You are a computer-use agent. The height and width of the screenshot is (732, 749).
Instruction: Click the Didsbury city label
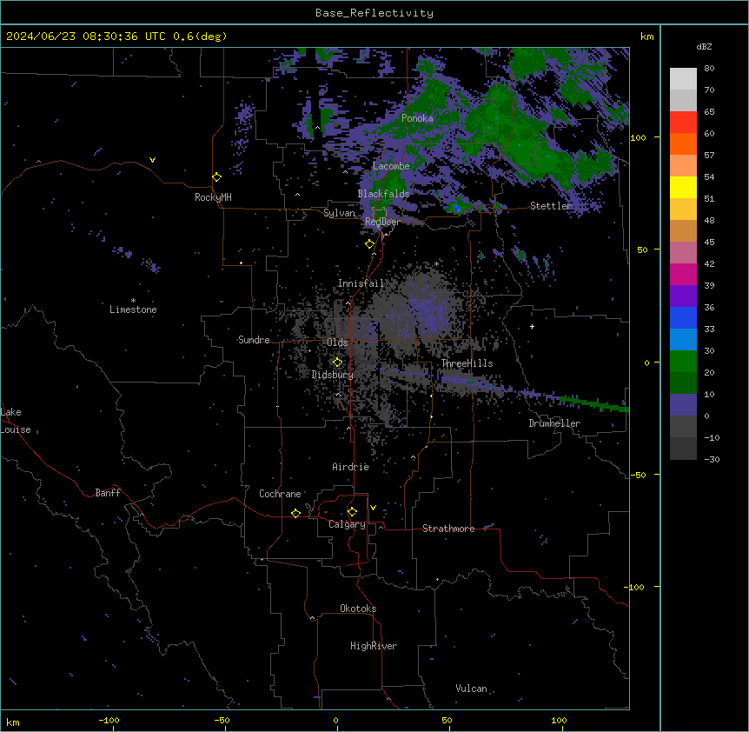(x=333, y=375)
